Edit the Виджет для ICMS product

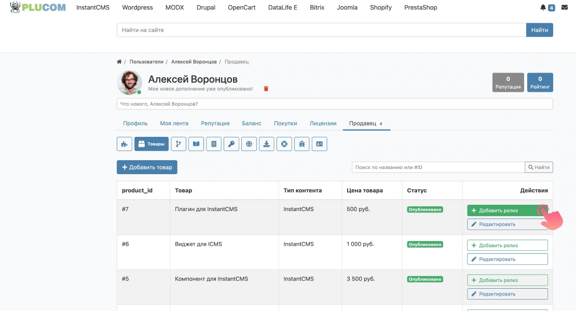coord(508,259)
